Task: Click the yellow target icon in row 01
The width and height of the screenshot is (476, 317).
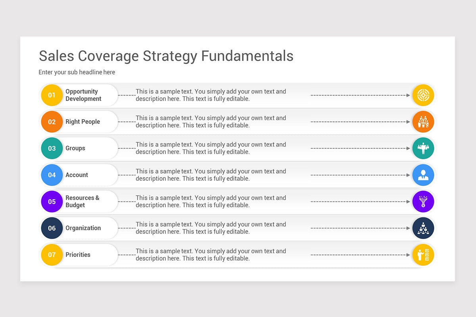Action: [x=423, y=95]
